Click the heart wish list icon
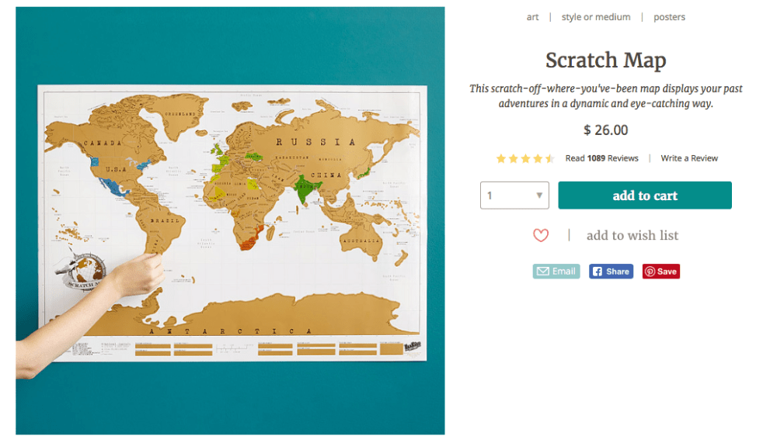This screenshot has height=443, width=777. click(541, 235)
